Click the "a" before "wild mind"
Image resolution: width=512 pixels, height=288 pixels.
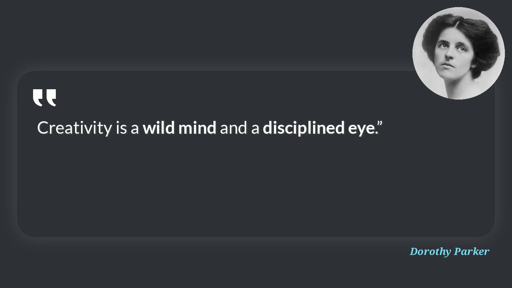click(x=135, y=129)
